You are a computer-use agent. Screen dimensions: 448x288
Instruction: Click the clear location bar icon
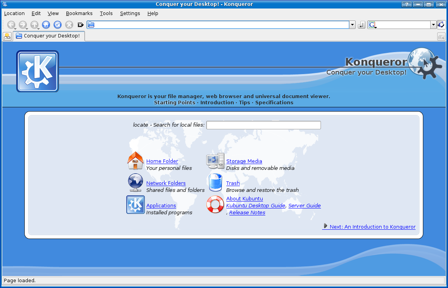[80, 25]
